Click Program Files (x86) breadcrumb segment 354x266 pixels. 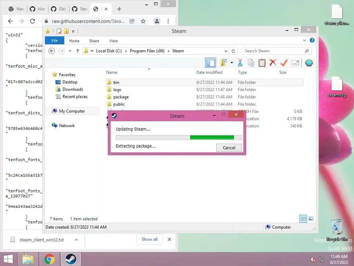[x=147, y=51]
